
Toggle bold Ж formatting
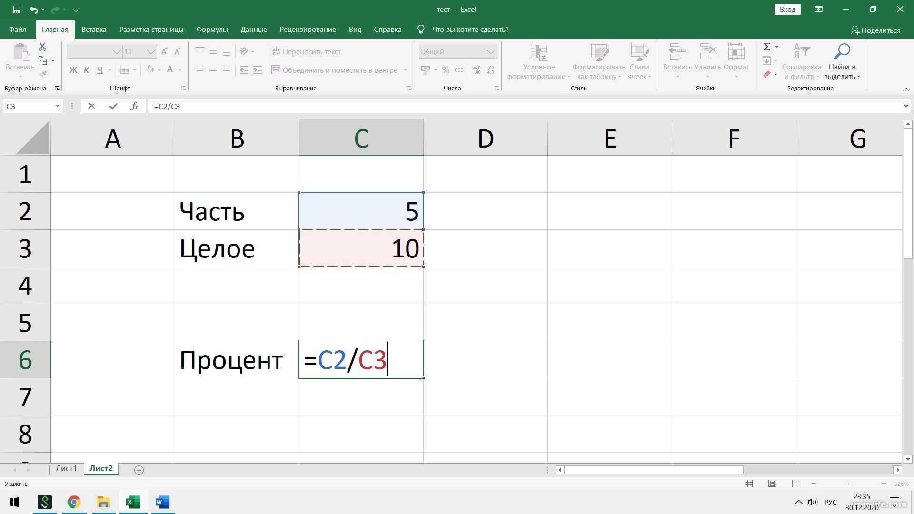click(73, 70)
